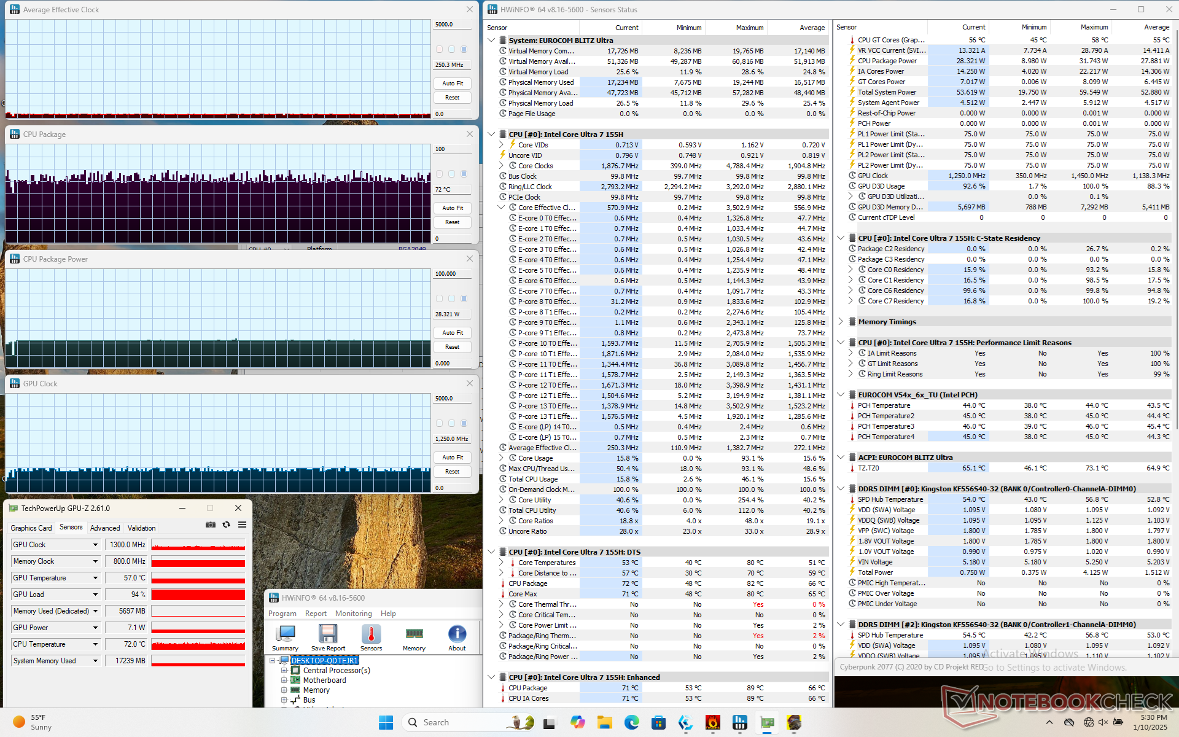Collapse the CPU Intel Core Ultra 7 155H section
This screenshot has width=1179, height=737.
coord(491,135)
